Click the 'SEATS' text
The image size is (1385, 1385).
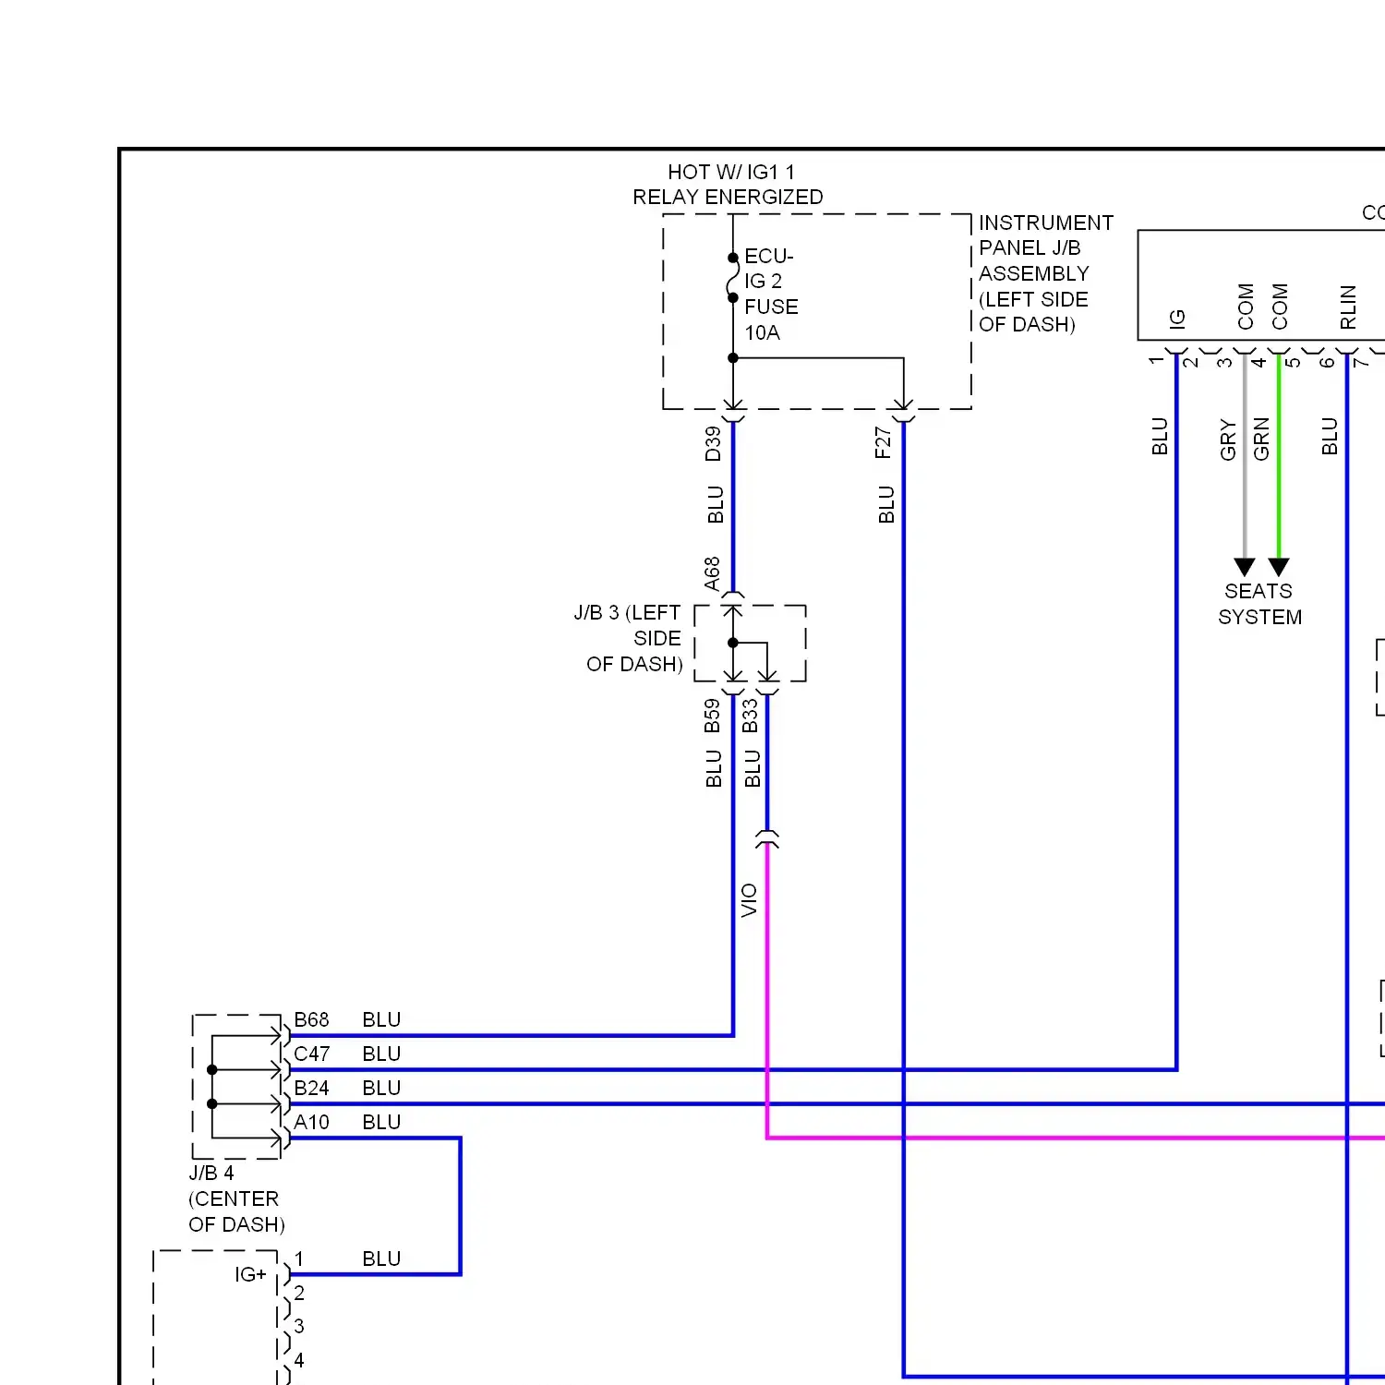(1258, 591)
